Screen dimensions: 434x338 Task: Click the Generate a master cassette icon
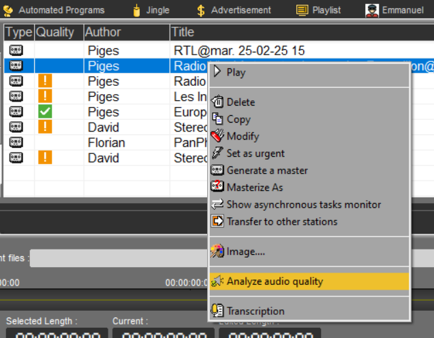coord(217,170)
